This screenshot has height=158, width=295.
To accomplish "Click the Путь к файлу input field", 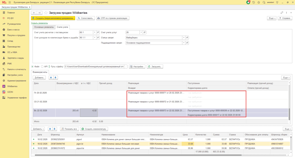I will tap(94, 67).
